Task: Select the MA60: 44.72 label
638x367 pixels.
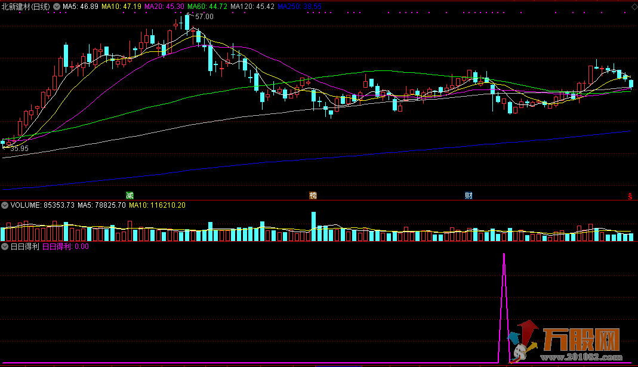Action: (207, 7)
